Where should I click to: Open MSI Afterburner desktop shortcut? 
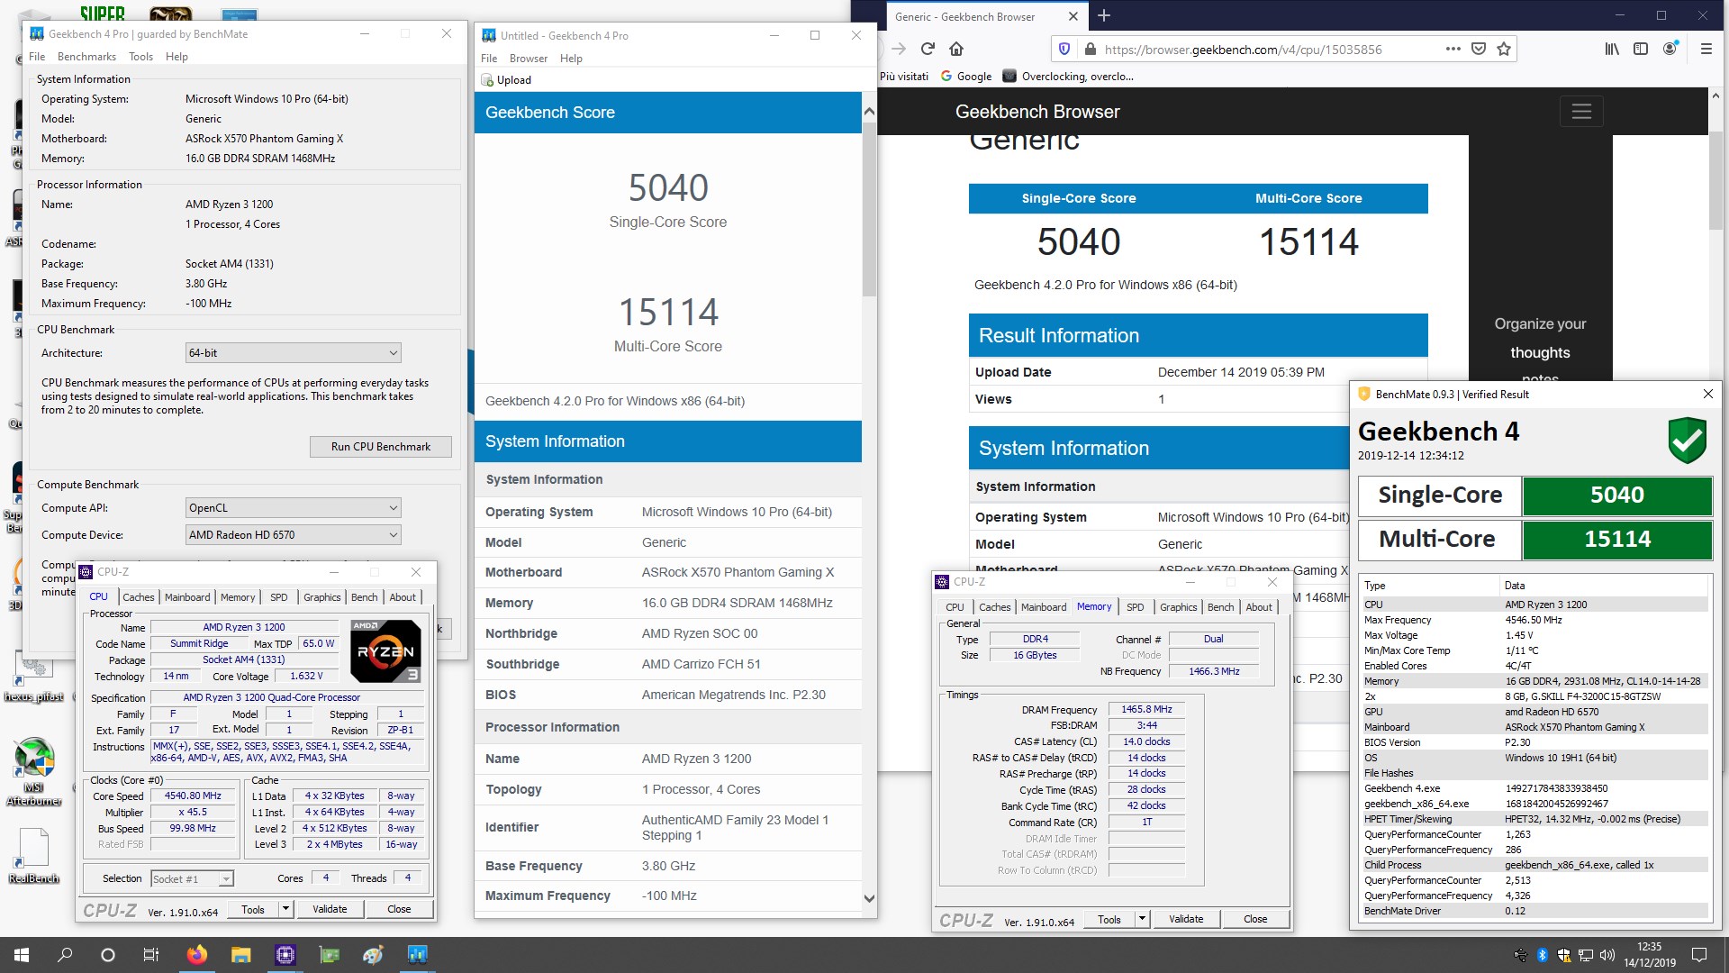click(34, 770)
